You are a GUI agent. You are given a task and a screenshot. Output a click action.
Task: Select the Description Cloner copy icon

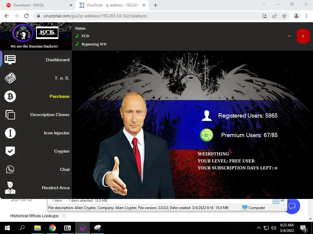(x=10, y=115)
